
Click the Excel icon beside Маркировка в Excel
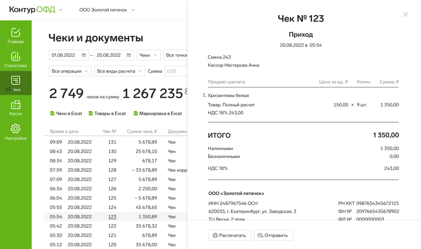tap(136, 113)
